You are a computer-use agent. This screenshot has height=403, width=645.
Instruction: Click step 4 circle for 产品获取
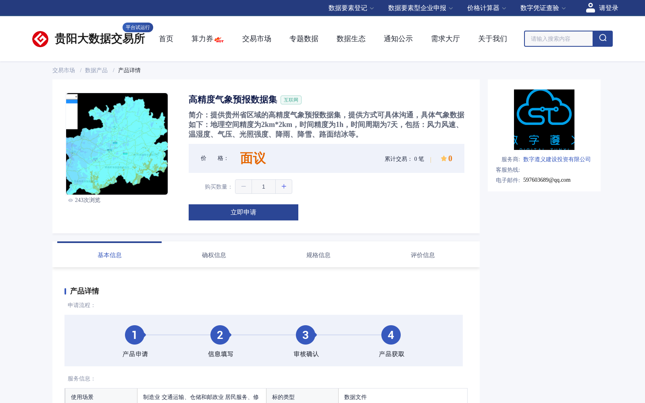click(x=391, y=335)
